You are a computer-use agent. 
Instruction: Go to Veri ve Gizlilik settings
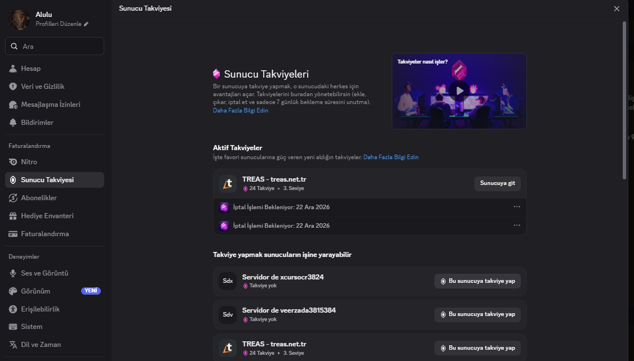point(55,87)
